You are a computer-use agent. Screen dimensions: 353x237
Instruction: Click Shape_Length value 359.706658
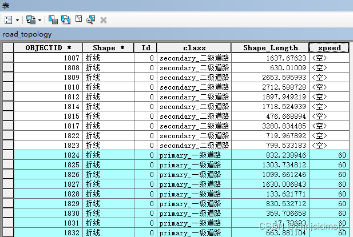(286, 213)
